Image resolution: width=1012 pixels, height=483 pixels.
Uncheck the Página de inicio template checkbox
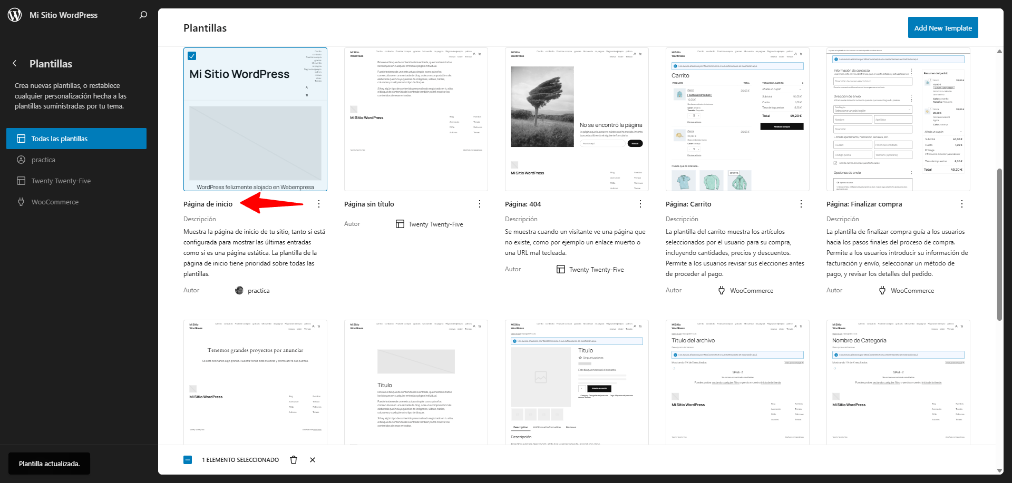[192, 56]
